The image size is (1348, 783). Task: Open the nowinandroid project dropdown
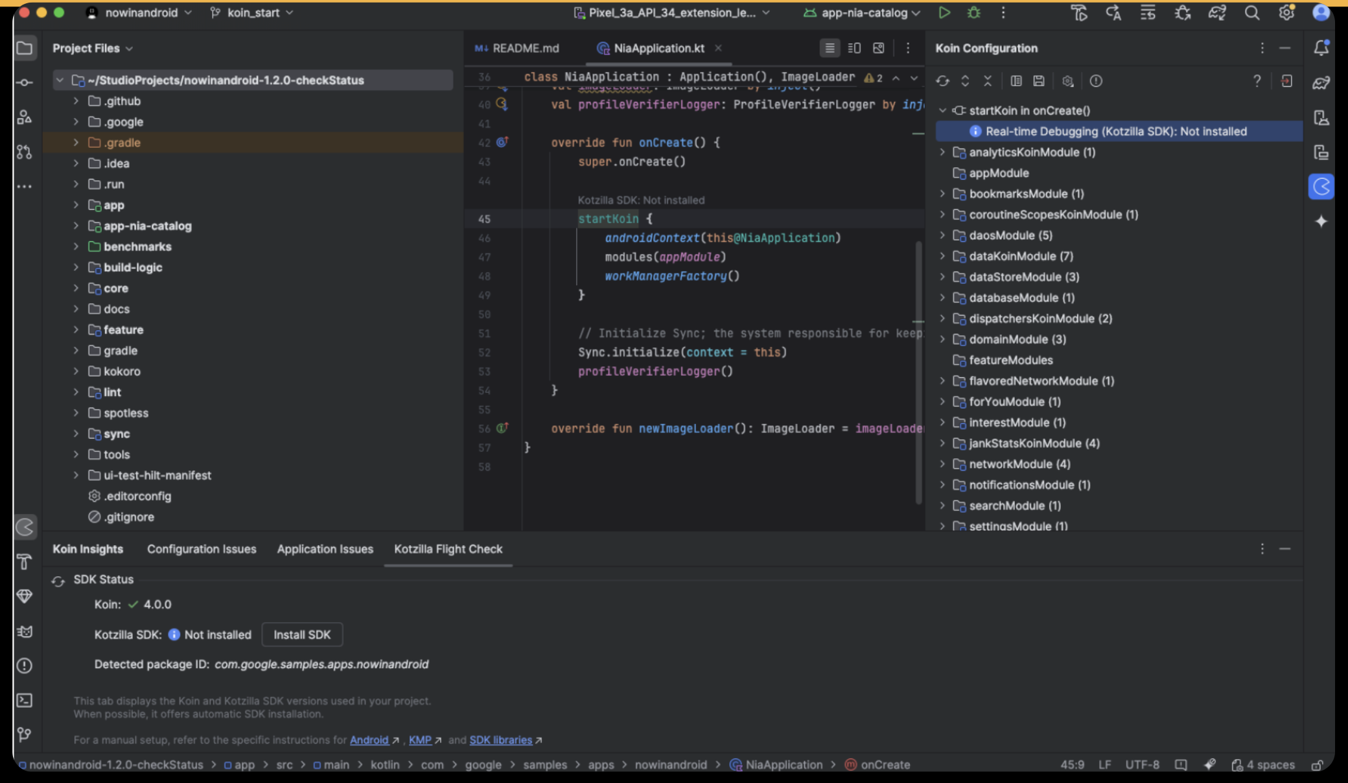click(139, 12)
